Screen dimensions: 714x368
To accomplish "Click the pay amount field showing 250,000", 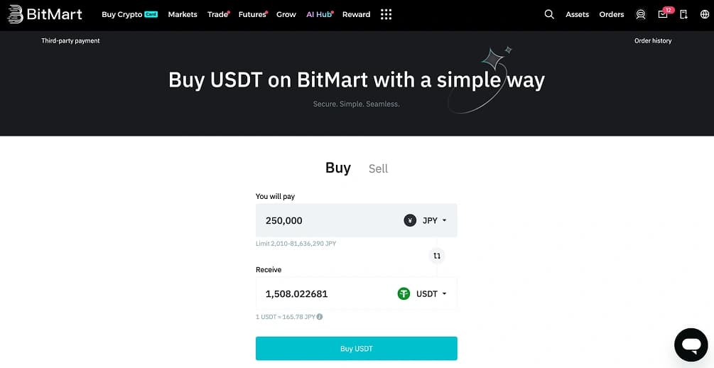I will (327, 220).
